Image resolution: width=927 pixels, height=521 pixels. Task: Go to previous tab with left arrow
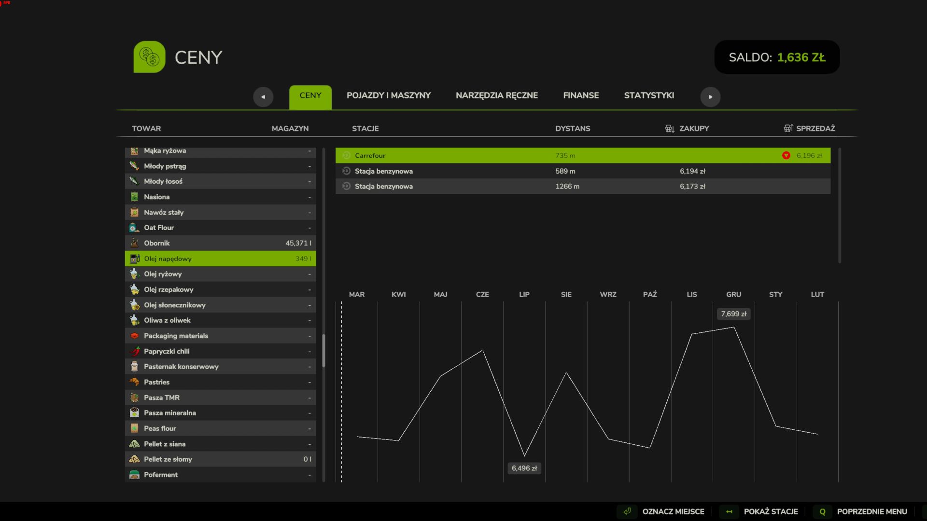[x=263, y=97]
